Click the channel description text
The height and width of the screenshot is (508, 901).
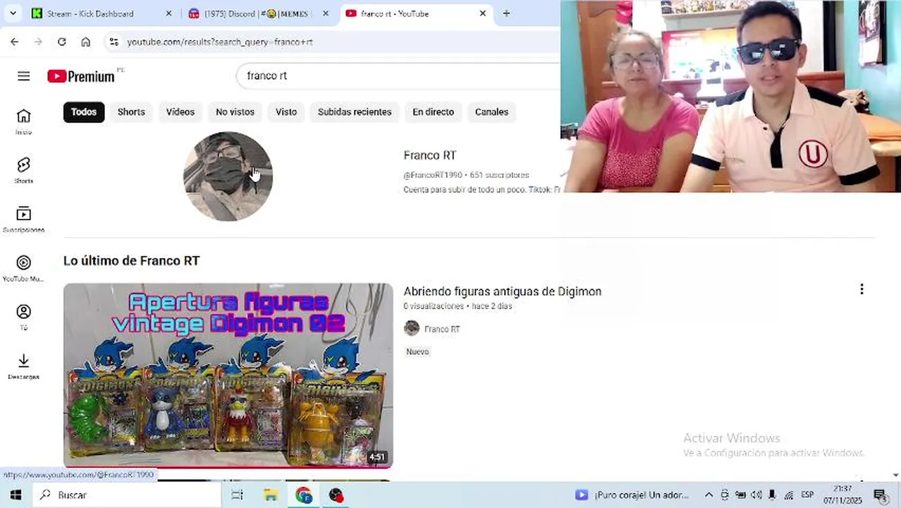point(482,190)
